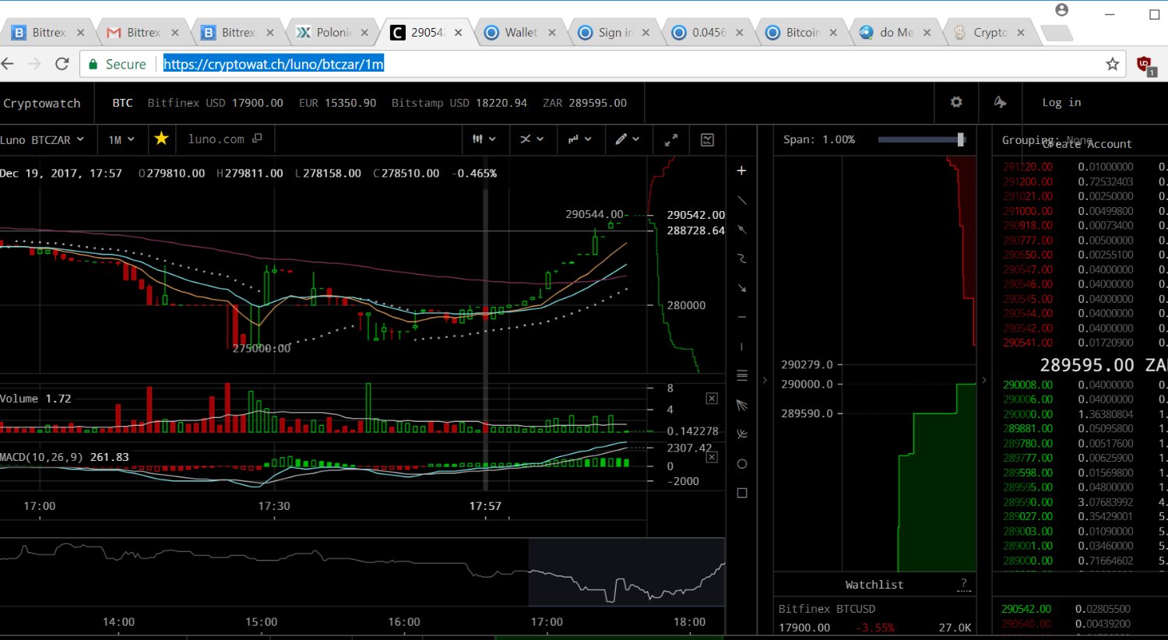Open the step-line analysis dropdown

tap(579, 139)
